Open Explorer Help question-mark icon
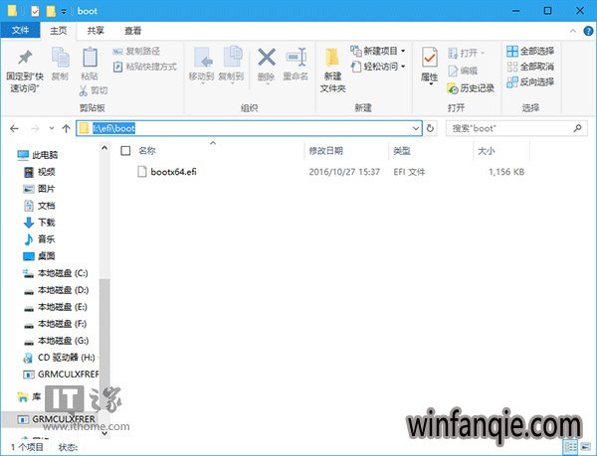 click(588, 31)
